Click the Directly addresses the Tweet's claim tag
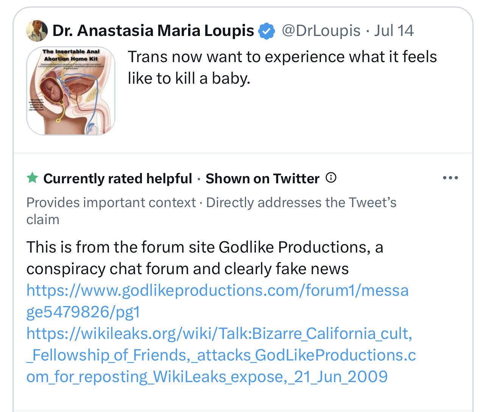Viewport: 486px width, 412px height. coord(301,203)
